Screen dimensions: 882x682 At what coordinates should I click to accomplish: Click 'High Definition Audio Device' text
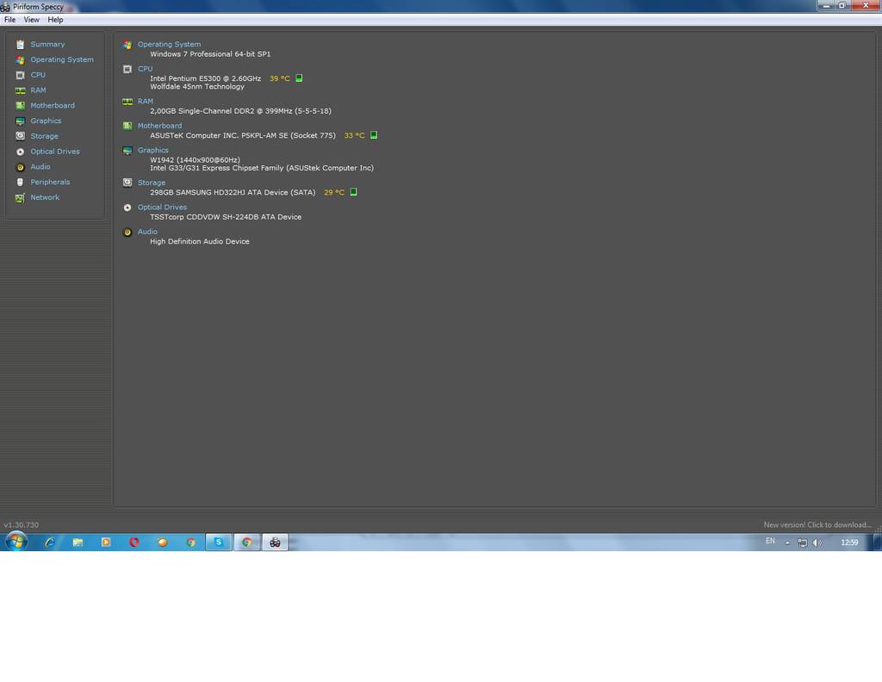pos(199,241)
